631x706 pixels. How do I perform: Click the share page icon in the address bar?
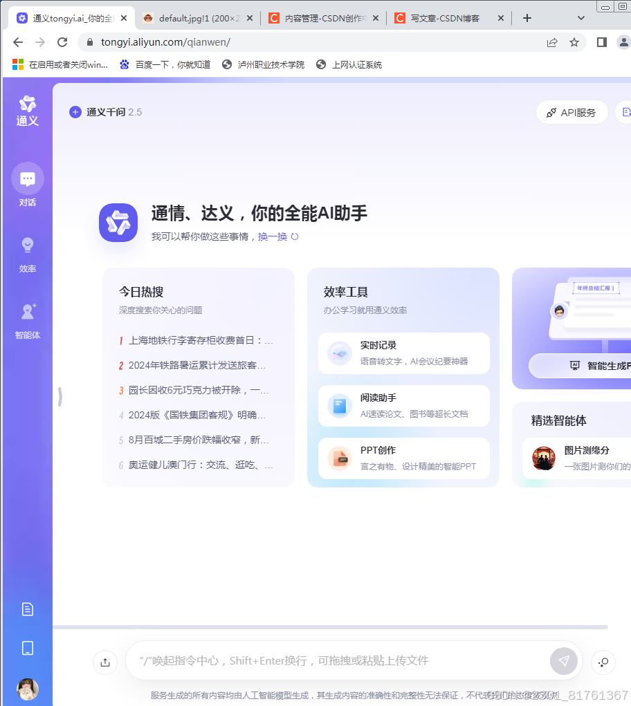pos(552,42)
